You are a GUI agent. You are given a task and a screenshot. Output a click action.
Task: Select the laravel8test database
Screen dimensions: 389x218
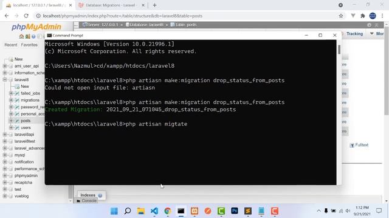(25, 141)
